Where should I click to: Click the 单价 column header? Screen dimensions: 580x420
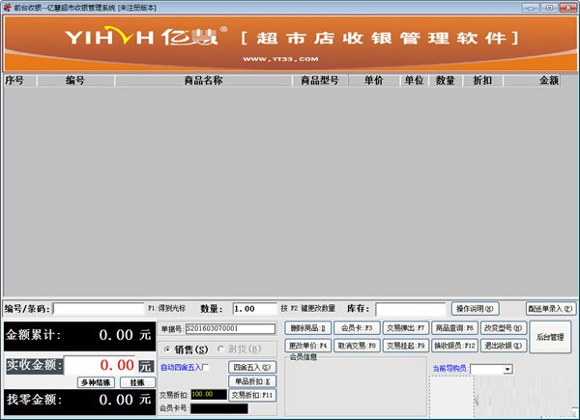click(x=373, y=80)
